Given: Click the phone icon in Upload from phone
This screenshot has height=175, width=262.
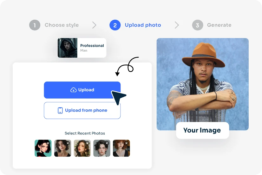Looking at the screenshot, I should [x=60, y=110].
